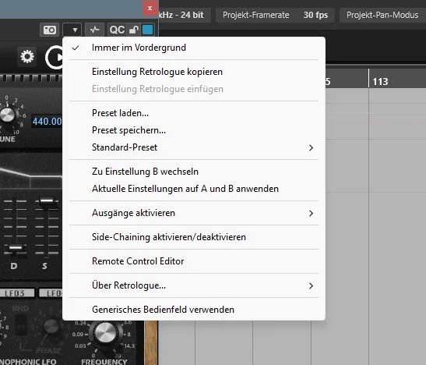Close the Retrologue plugin window
Viewport: 426px width, 365px height.
150,8
